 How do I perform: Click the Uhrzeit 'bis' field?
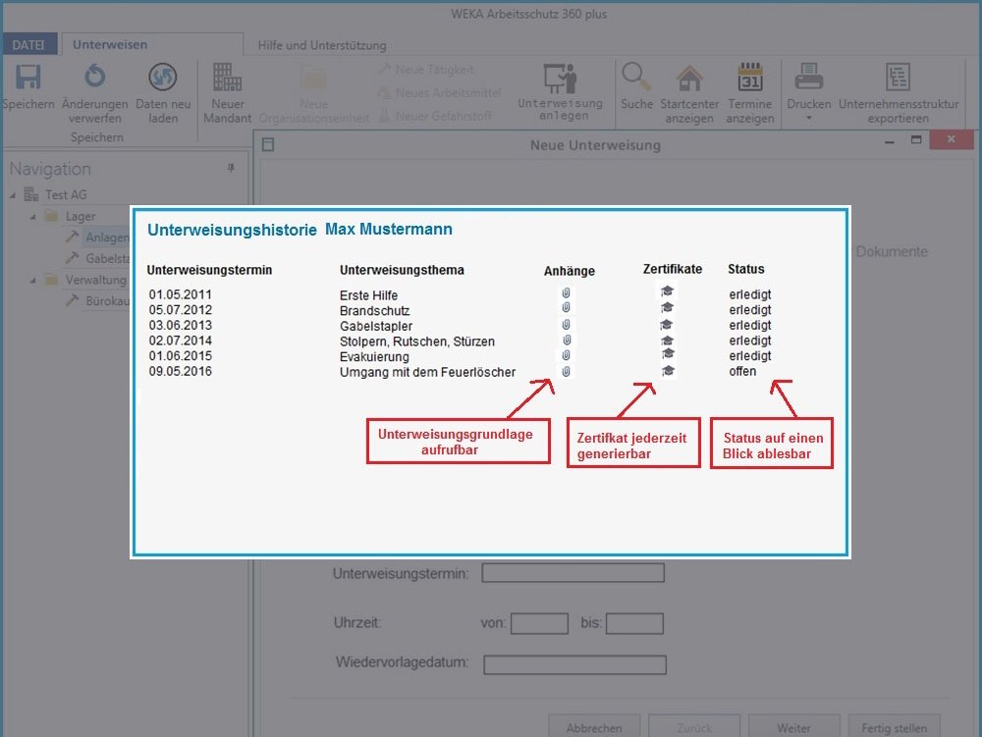click(634, 623)
